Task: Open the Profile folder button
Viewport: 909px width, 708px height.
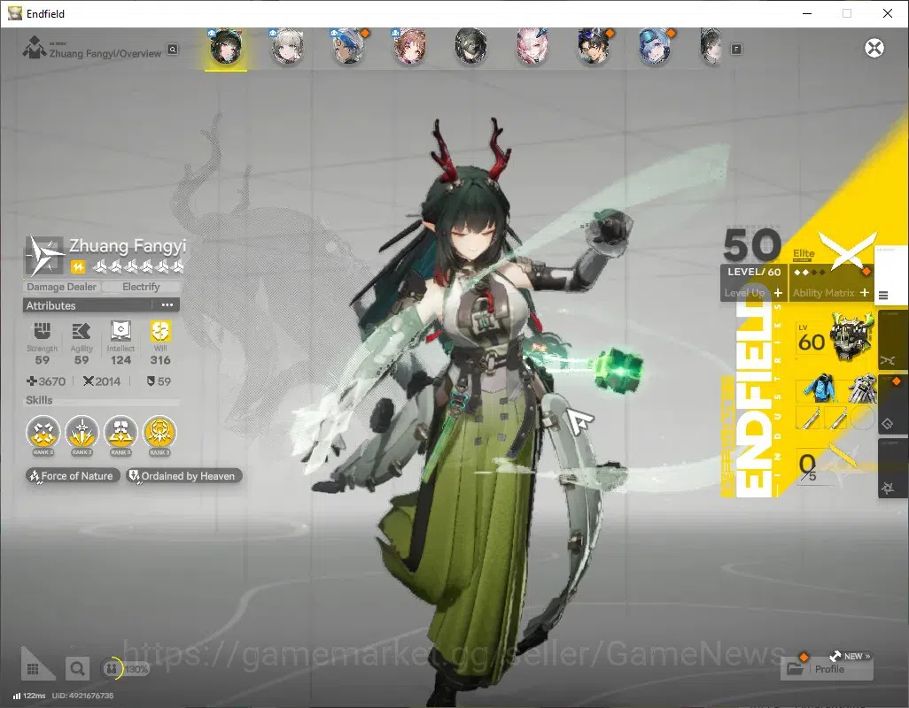Action: pyautogui.click(x=827, y=669)
